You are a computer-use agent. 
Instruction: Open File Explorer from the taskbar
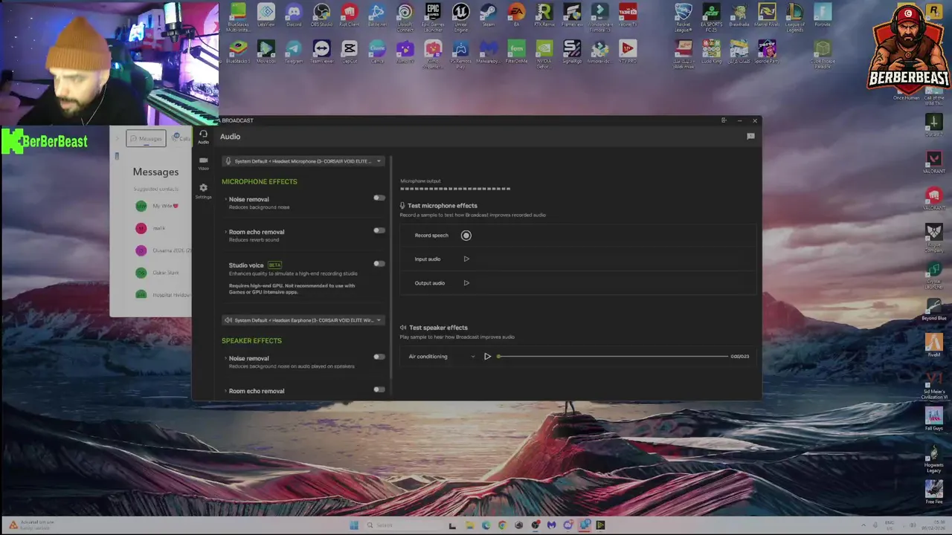(469, 525)
